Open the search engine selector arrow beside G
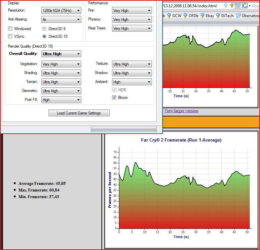 click(x=249, y=6)
